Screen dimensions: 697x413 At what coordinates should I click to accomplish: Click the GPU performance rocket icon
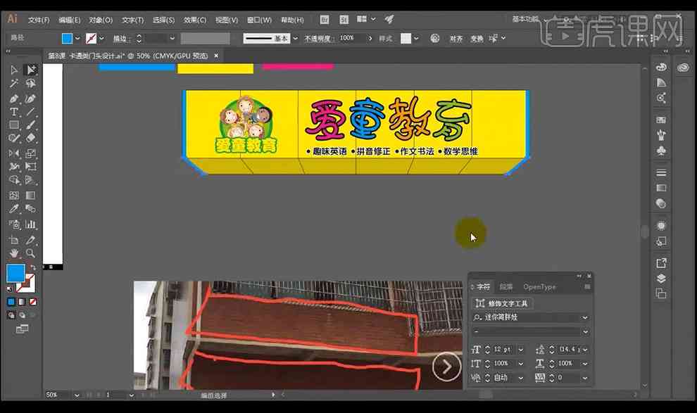point(389,19)
